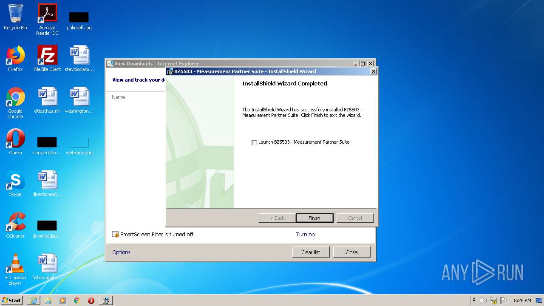The height and width of the screenshot is (306, 544).
Task: Select writeare.png file icon
Action: (79, 145)
